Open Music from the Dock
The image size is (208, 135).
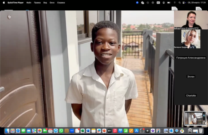(x=115, y=131)
